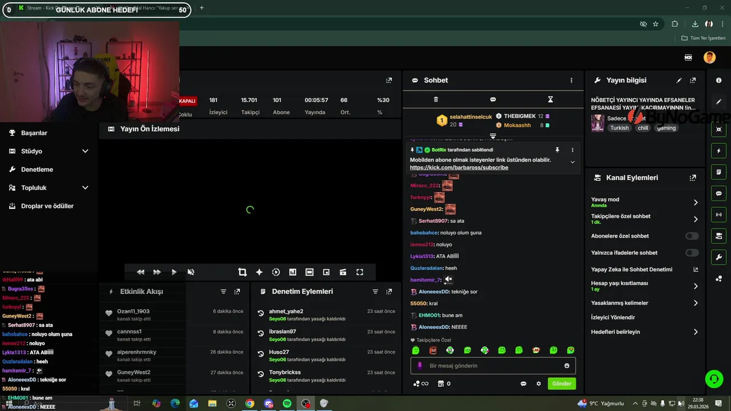
Task: Open Droplar ve ödüller in sidebar
Action: (47, 206)
